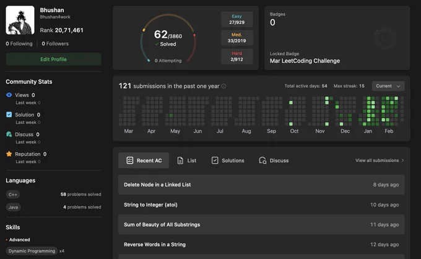
Task: Click the 11 days ago timestamp
Action: [384, 224]
